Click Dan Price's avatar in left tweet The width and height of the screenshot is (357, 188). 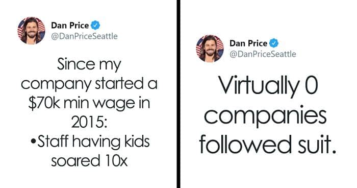[x=32, y=30]
